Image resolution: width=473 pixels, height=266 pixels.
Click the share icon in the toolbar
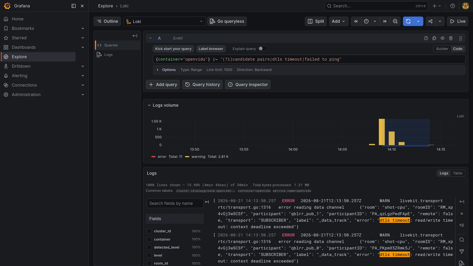point(430,21)
